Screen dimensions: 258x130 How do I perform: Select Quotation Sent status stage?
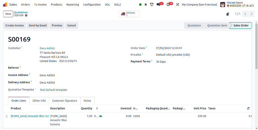217,26
